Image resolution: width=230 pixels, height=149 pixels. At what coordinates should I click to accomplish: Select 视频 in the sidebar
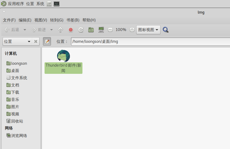click(13, 114)
